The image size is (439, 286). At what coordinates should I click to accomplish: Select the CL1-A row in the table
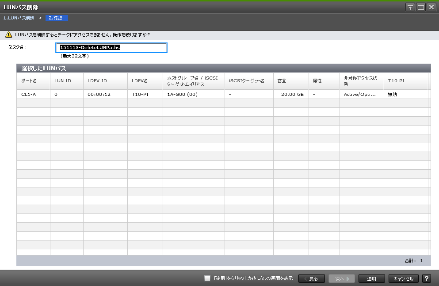[29, 95]
